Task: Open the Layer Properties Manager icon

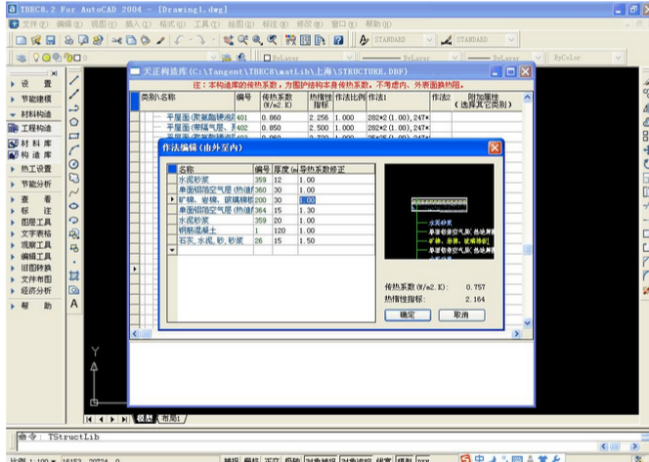Action: [21, 58]
